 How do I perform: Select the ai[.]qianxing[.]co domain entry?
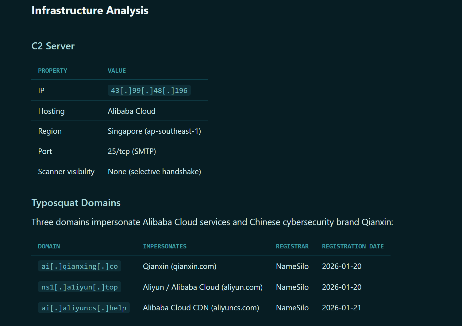79,266
